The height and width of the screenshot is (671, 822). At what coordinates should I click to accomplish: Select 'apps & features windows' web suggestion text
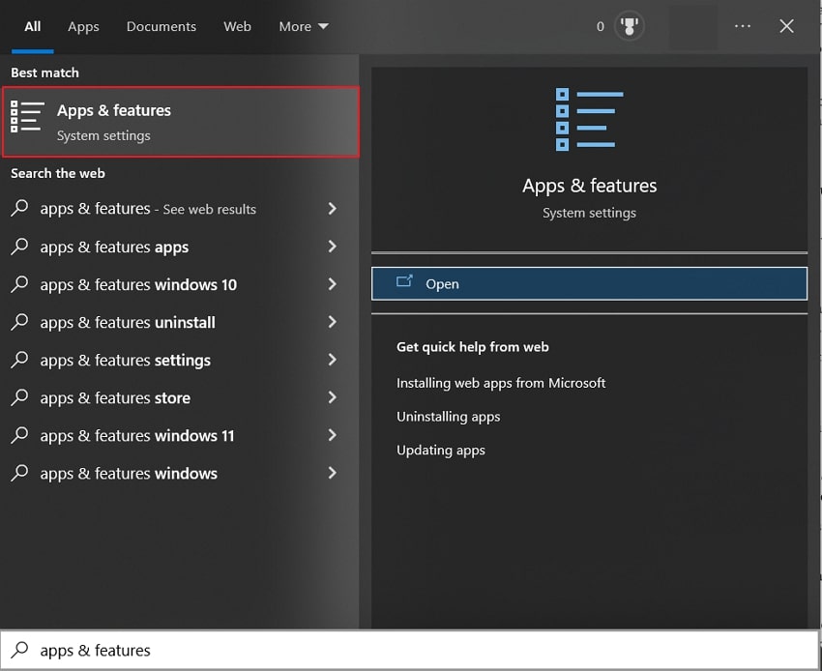pyautogui.click(x=129, y=474)
